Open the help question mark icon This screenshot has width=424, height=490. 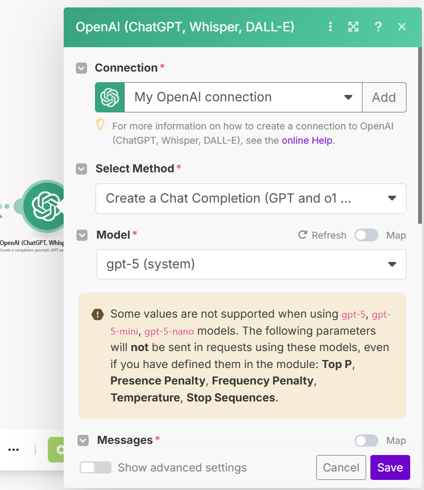378,27
